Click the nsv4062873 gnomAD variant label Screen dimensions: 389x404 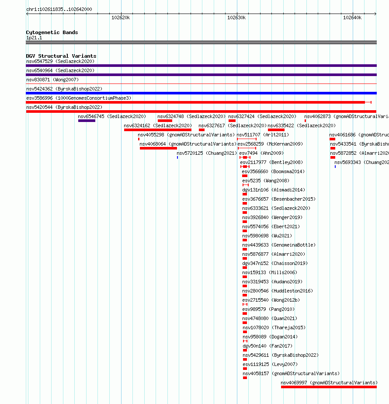pyautogui.click(x=347, y=116)
